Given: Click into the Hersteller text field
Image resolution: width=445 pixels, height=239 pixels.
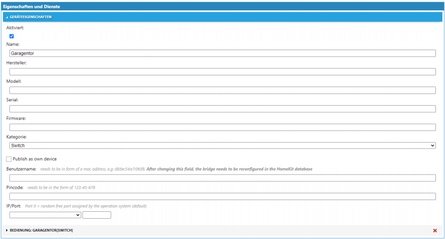Looking at the screenshot, I should (222, 72).
